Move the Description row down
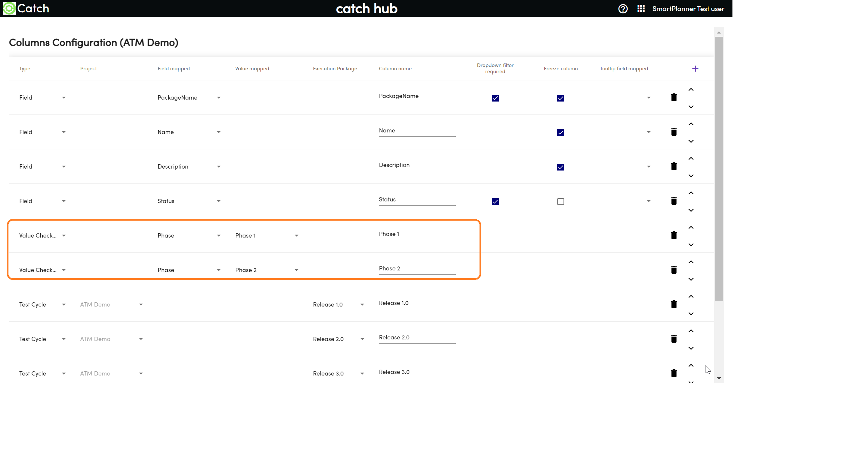Screen dimensions: 849x451 tap(691, 176)
